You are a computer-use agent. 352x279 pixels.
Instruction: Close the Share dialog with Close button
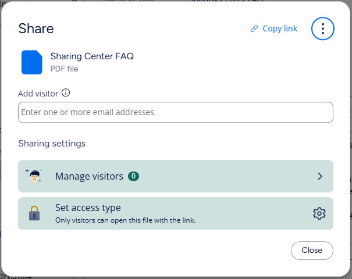[312, 250]
